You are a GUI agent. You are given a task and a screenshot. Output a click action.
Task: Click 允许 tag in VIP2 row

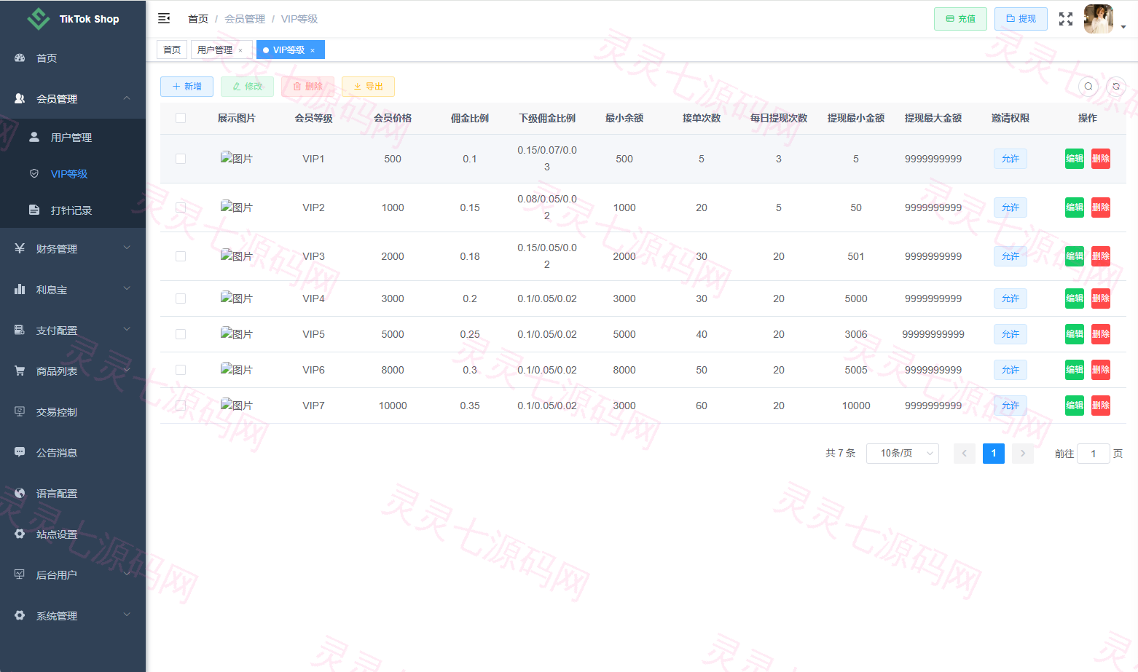1011,207
